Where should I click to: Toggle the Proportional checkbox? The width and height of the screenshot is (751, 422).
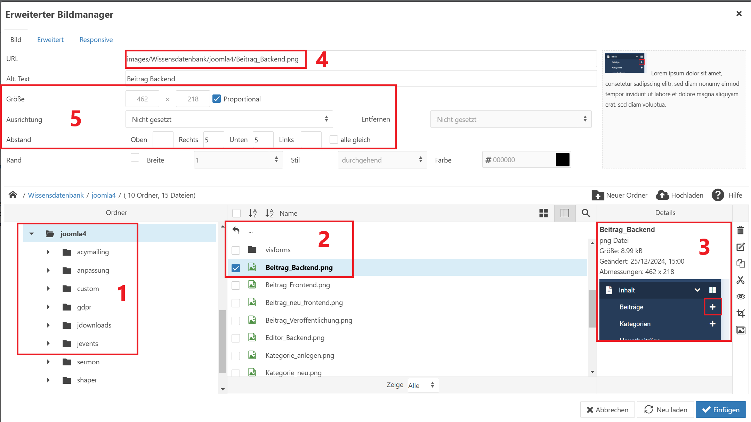pyautogui.click(x=217, y=99)
